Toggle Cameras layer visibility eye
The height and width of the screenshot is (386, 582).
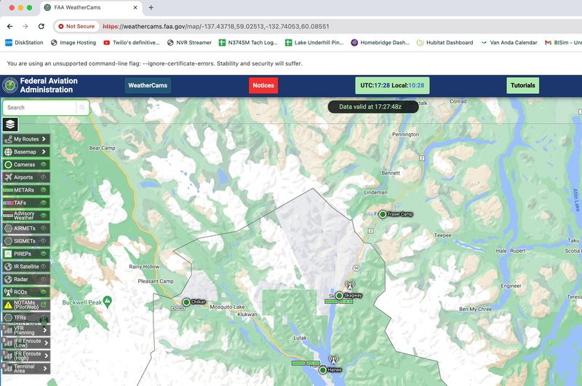click(44, 165)
